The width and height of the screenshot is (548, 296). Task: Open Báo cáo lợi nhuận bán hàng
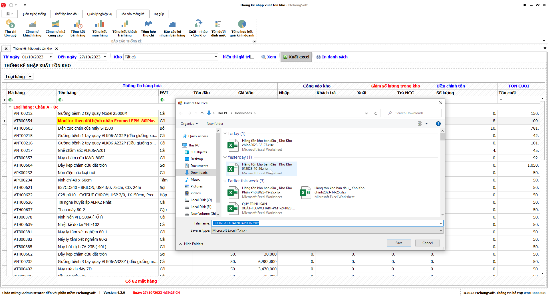point(172,28)
